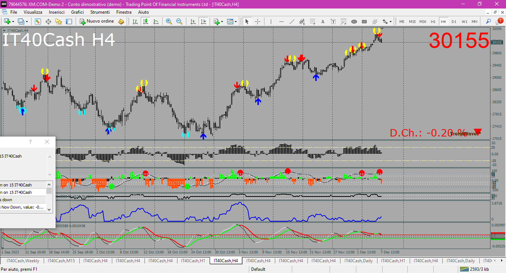Select the H4 timeframe button

pyautogui.click(x=443, y=21)
